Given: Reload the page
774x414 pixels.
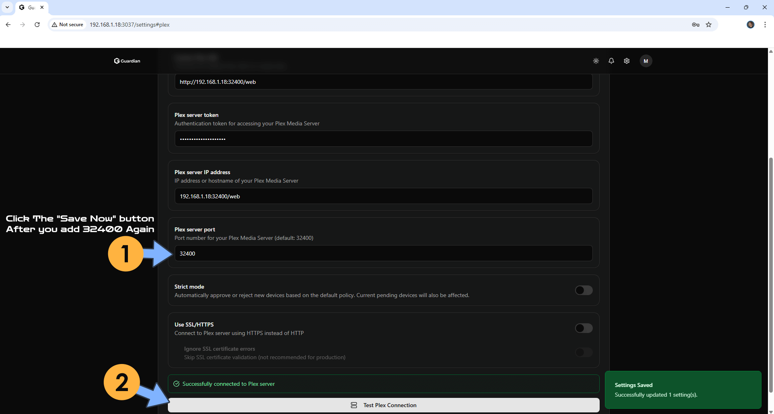Looking at the screenshot, I should pos(37,25).
